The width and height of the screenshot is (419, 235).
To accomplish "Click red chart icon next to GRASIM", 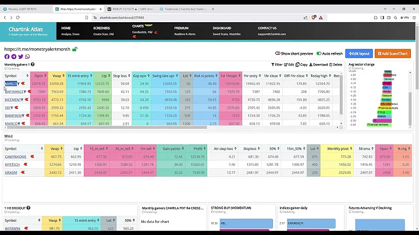I will coord(23,173).
